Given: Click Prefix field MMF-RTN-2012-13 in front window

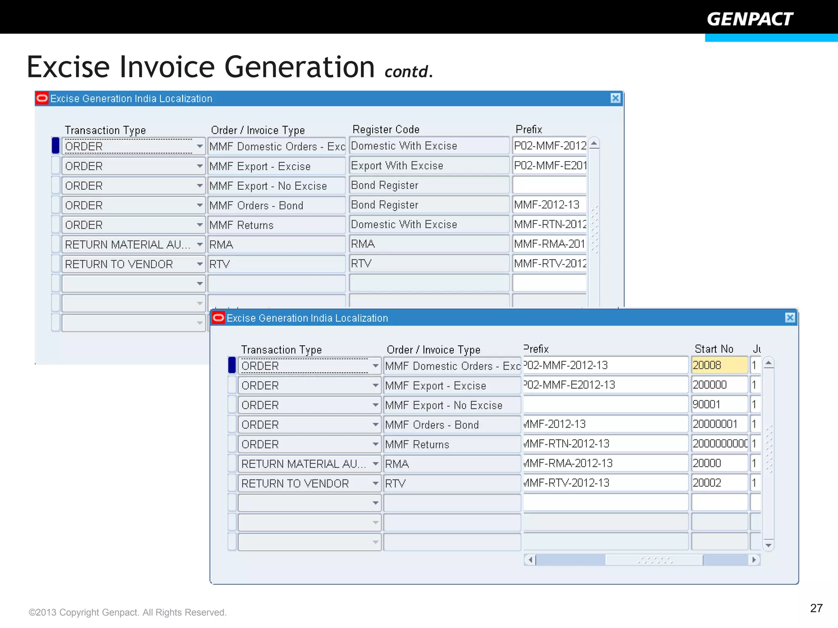Looking at the screenshot, I should pos(606,444).
